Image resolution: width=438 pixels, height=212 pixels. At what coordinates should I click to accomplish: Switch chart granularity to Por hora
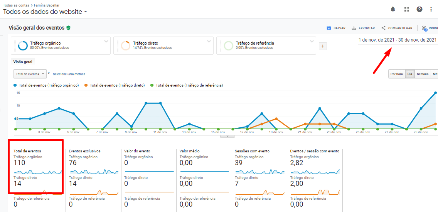(x=396, y=74)
